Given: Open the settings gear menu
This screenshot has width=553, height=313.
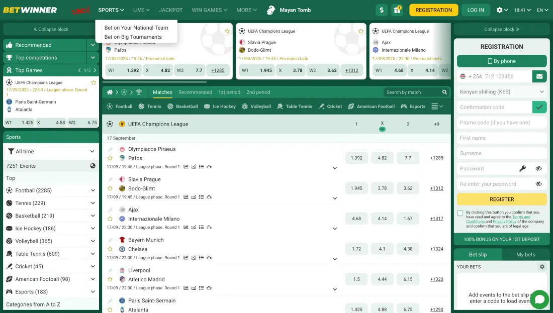Looking at the screenshot, I should point(502,10).
